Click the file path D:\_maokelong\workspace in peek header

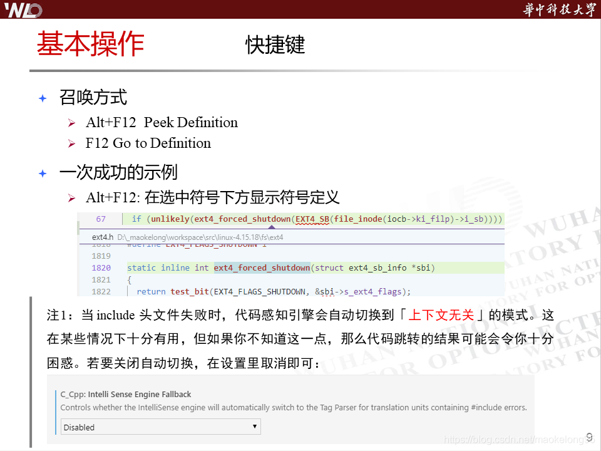click(x=200, y=237)
